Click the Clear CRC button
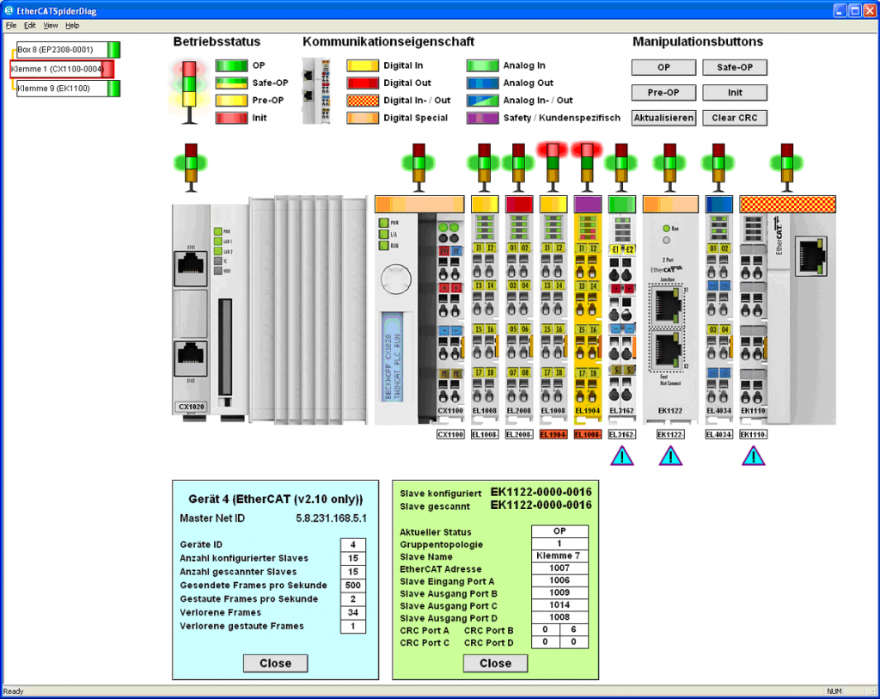 tap(734, 118)
